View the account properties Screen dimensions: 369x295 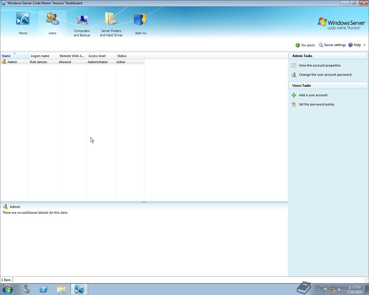(x=320, y=65)
